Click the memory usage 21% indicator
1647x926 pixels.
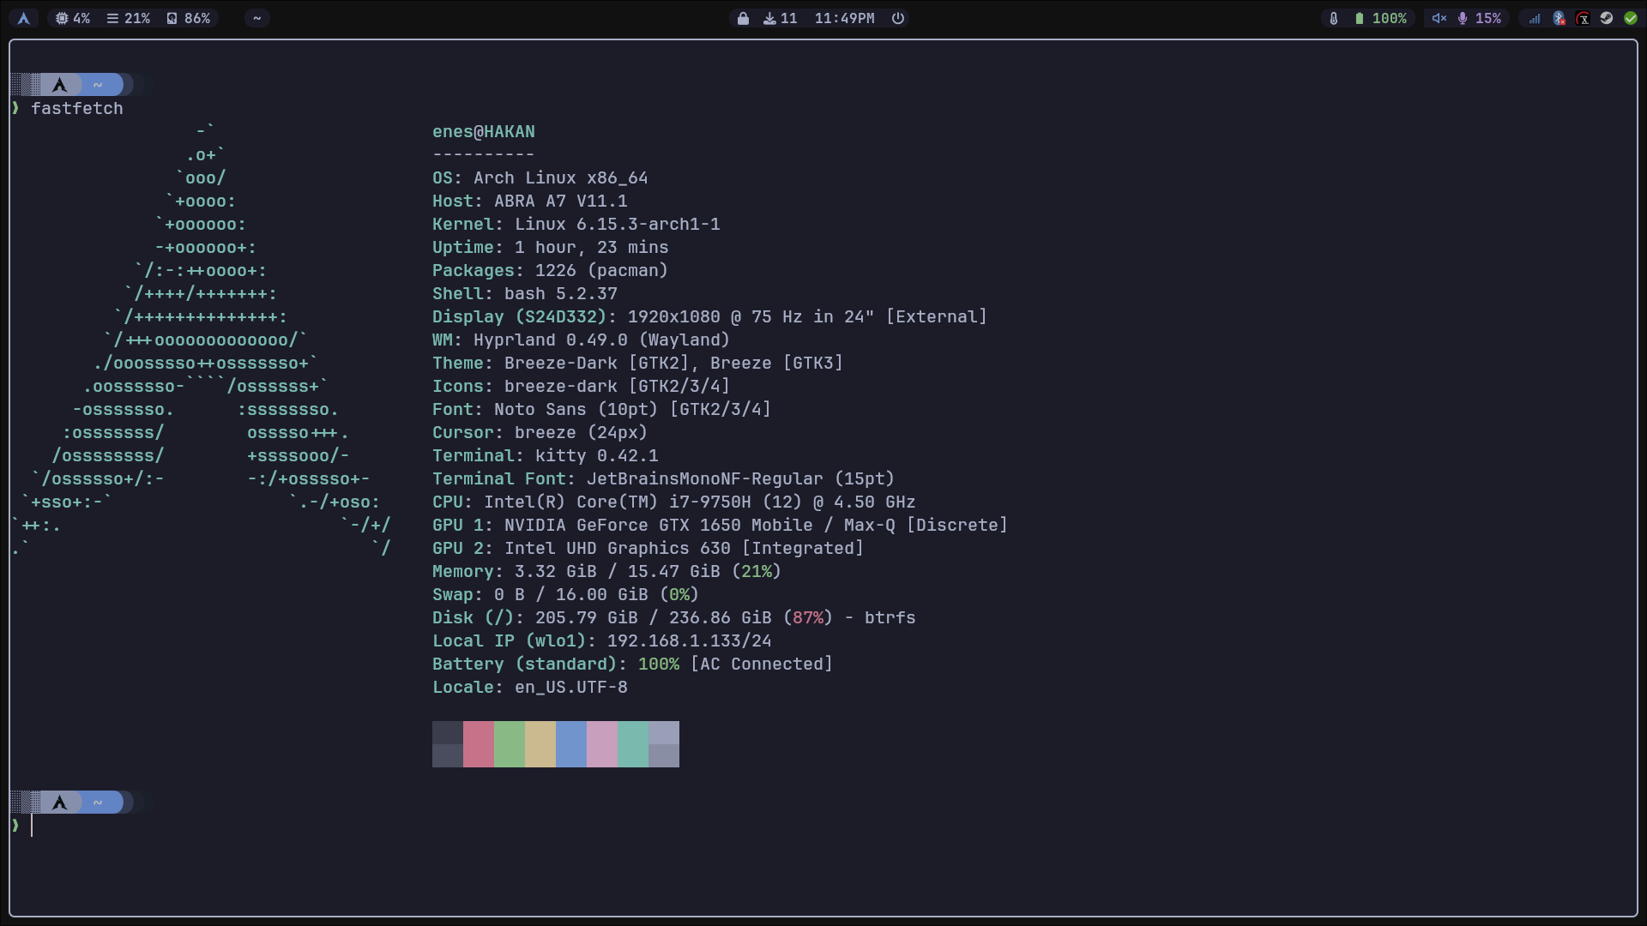point(129,18)
